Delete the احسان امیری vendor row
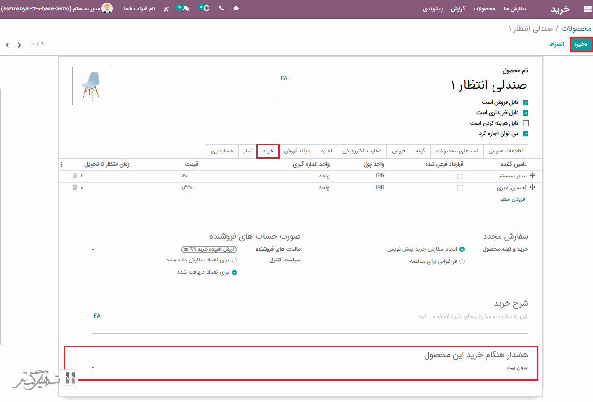 tap(75, 188)
